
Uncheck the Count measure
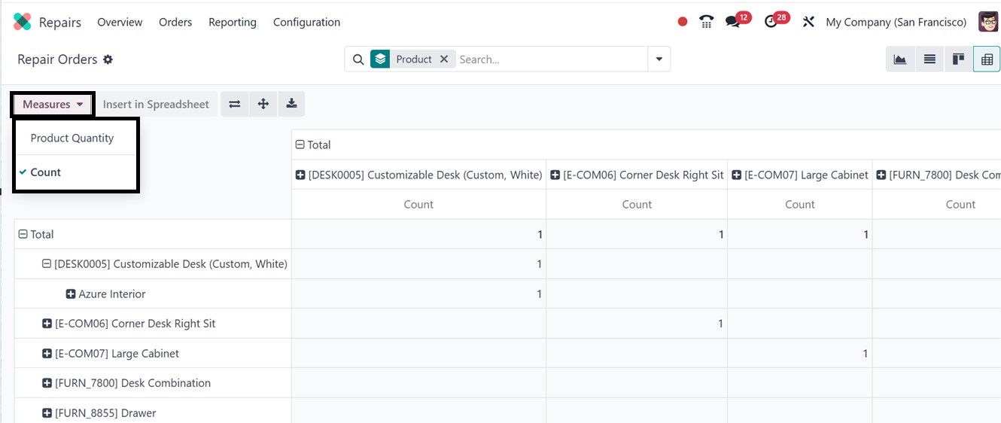(x=46, y=172)
